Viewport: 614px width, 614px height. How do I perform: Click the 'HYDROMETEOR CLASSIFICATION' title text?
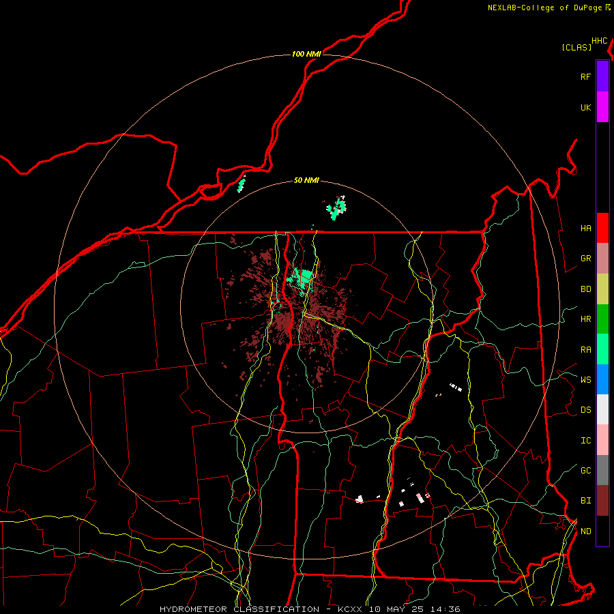coord(239,609)
